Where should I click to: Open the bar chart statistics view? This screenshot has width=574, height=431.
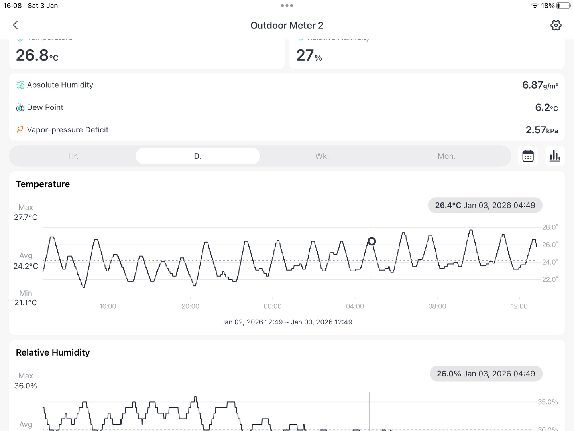[x=554, y=156]
